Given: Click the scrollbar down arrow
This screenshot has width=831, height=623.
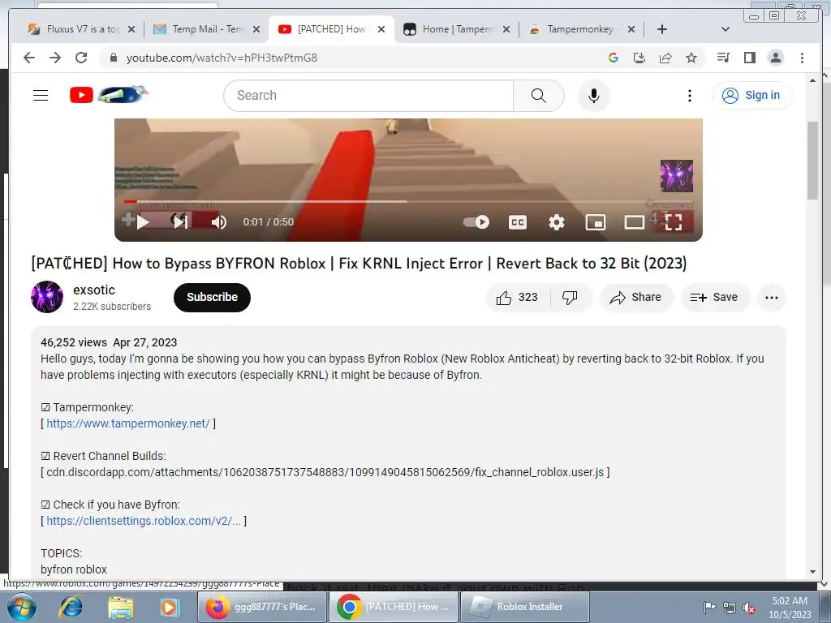Looking at the screenshot, I should [x=812, y=572].
